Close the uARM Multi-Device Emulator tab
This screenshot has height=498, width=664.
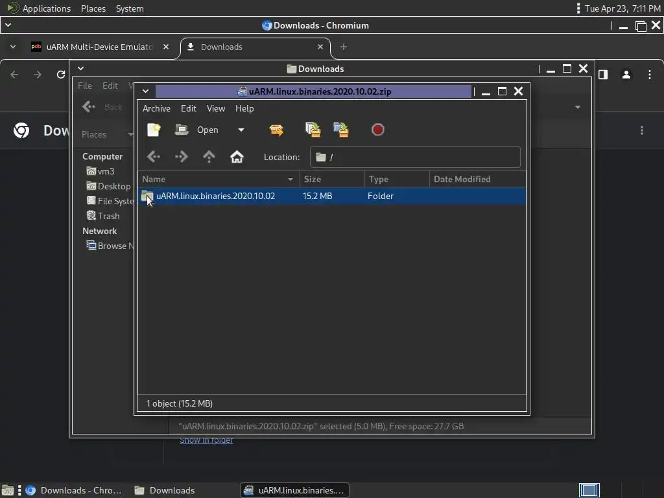tap(166, 47)
